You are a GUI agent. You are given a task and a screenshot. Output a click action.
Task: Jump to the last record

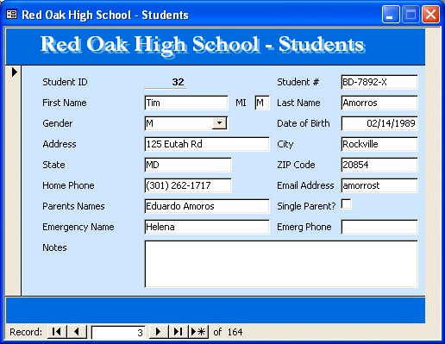pyautogui.click(x=179, y=332)
